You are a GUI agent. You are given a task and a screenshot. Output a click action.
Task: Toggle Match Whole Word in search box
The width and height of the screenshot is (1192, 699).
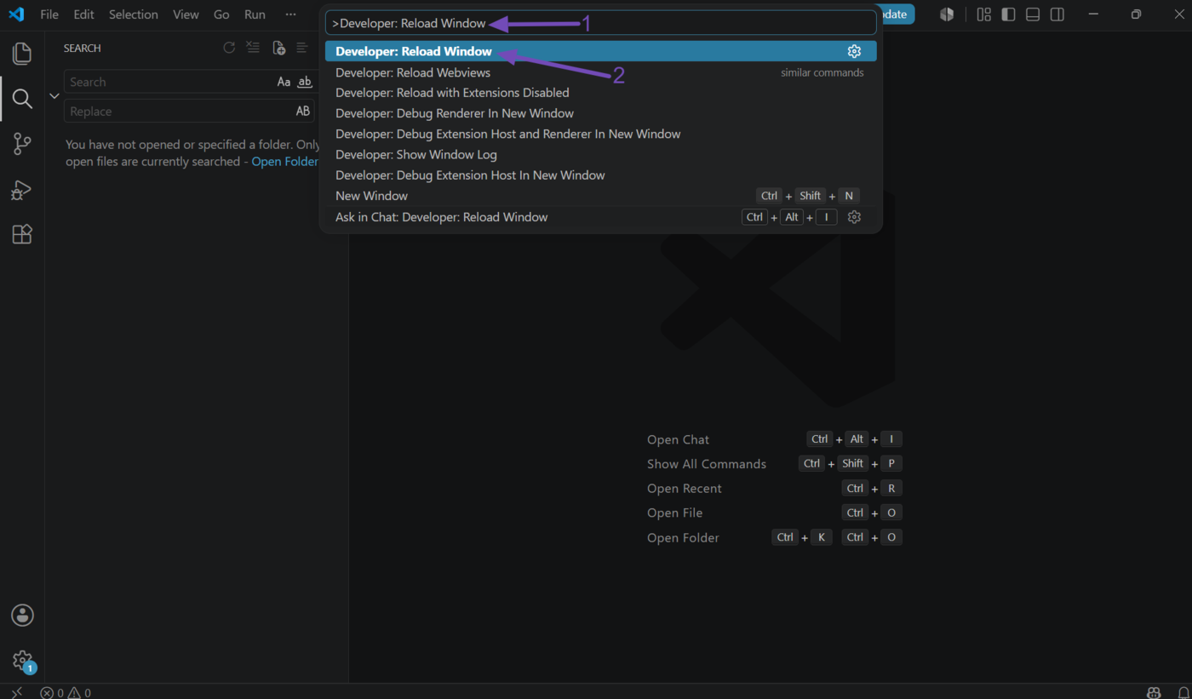(304, 82)
